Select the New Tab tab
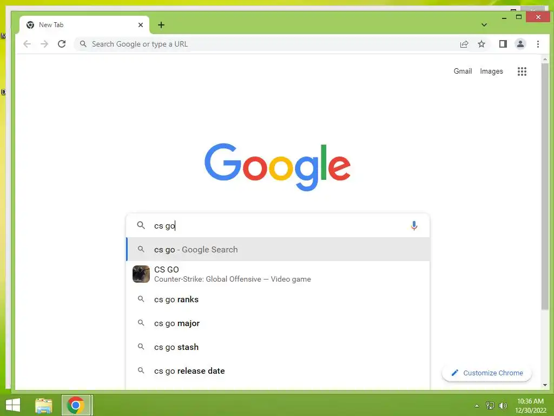Viewport: 554px width, 416px height. click(84, 25)
